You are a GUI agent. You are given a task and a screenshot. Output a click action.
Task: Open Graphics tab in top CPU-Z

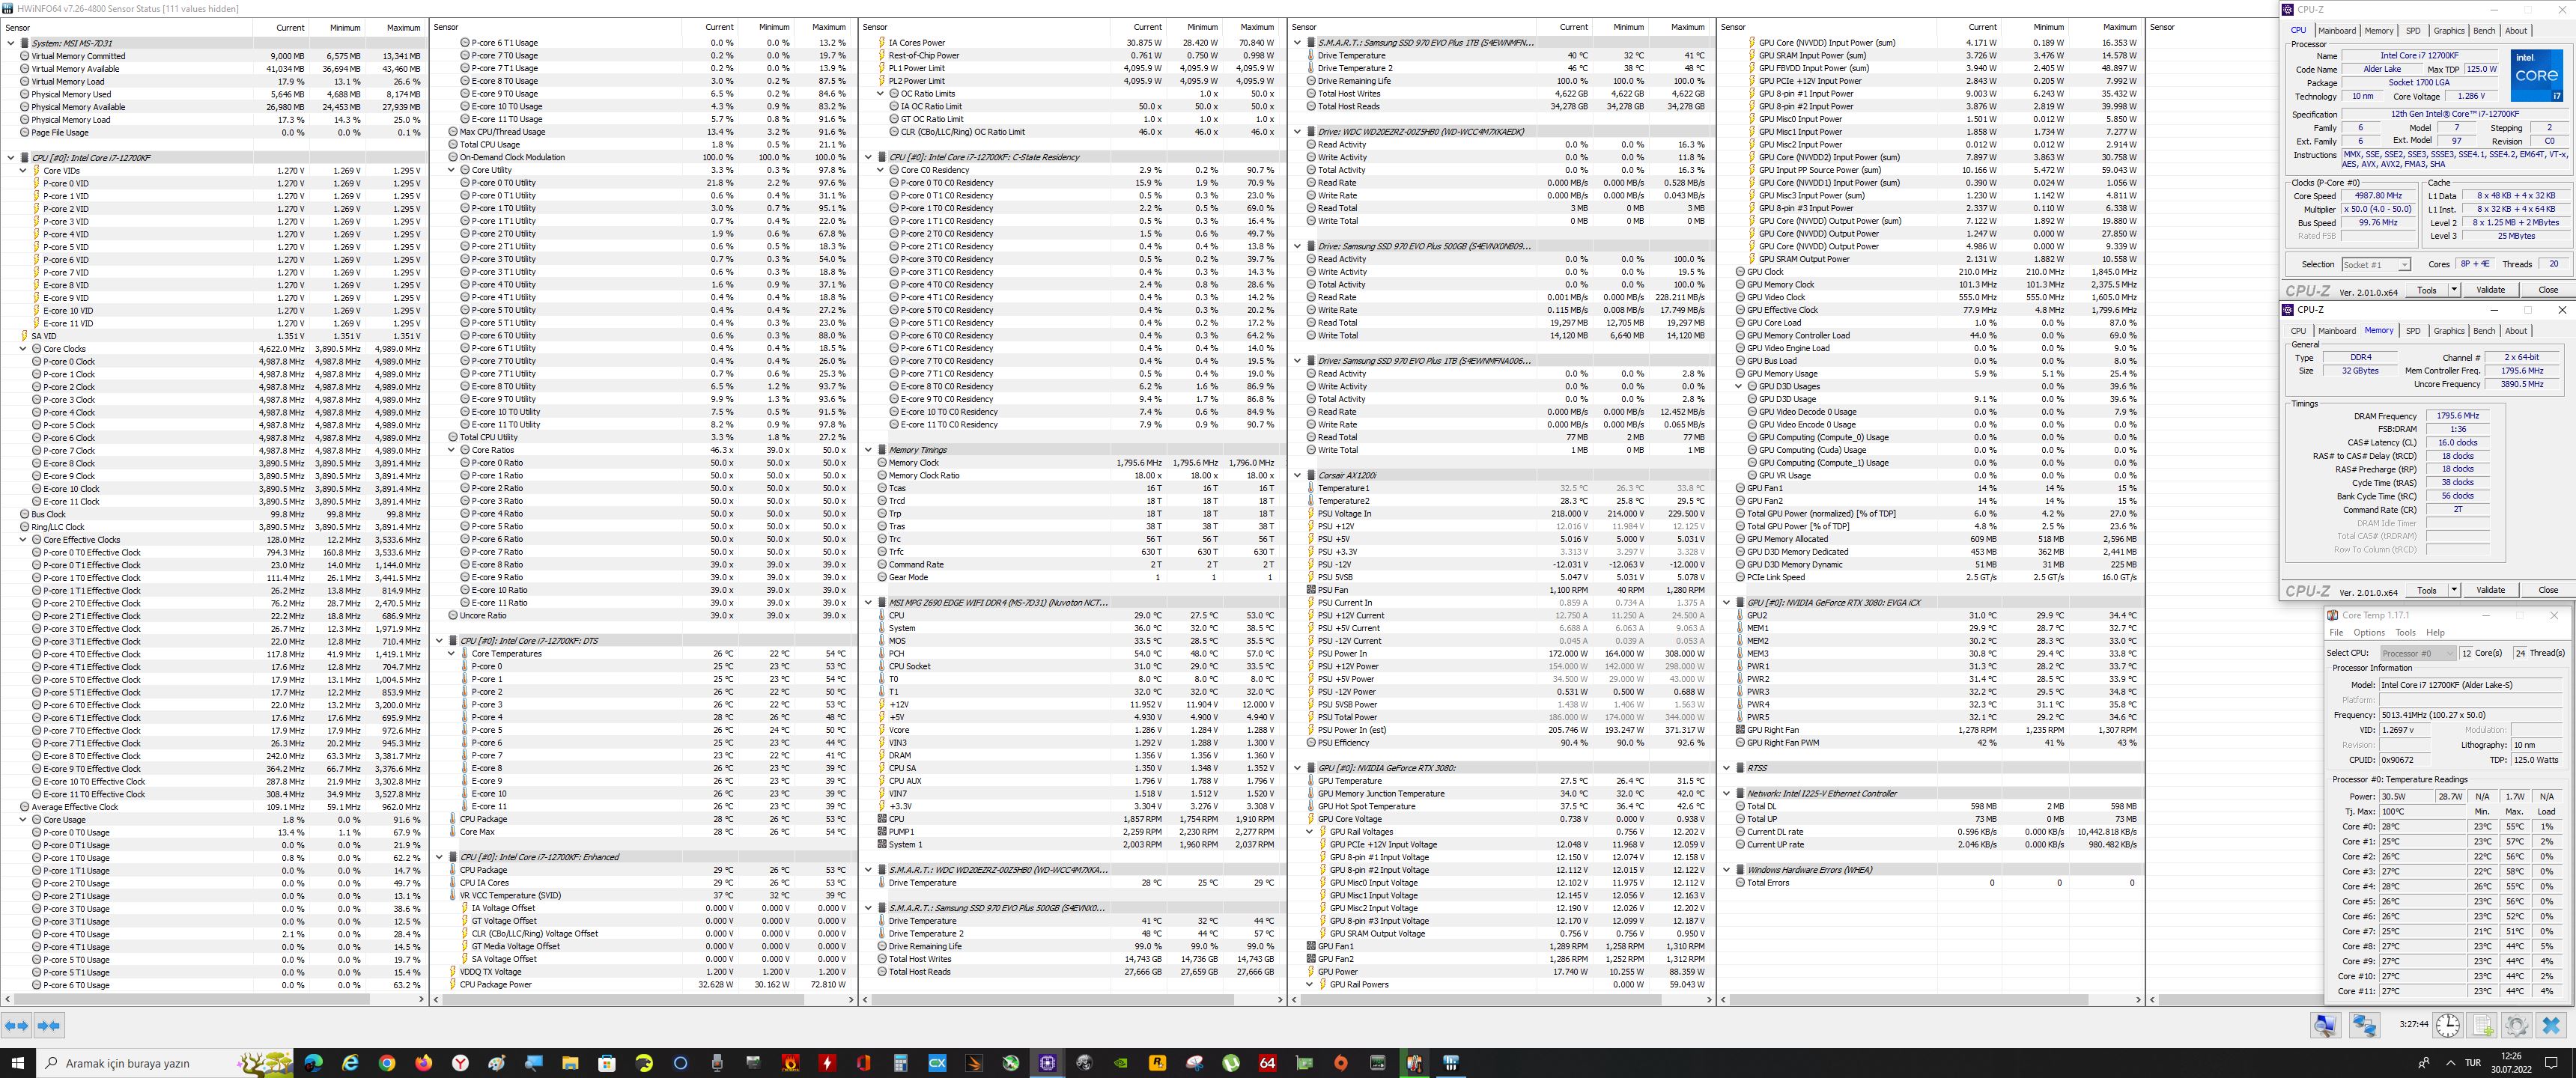[x=2448, y=31]
